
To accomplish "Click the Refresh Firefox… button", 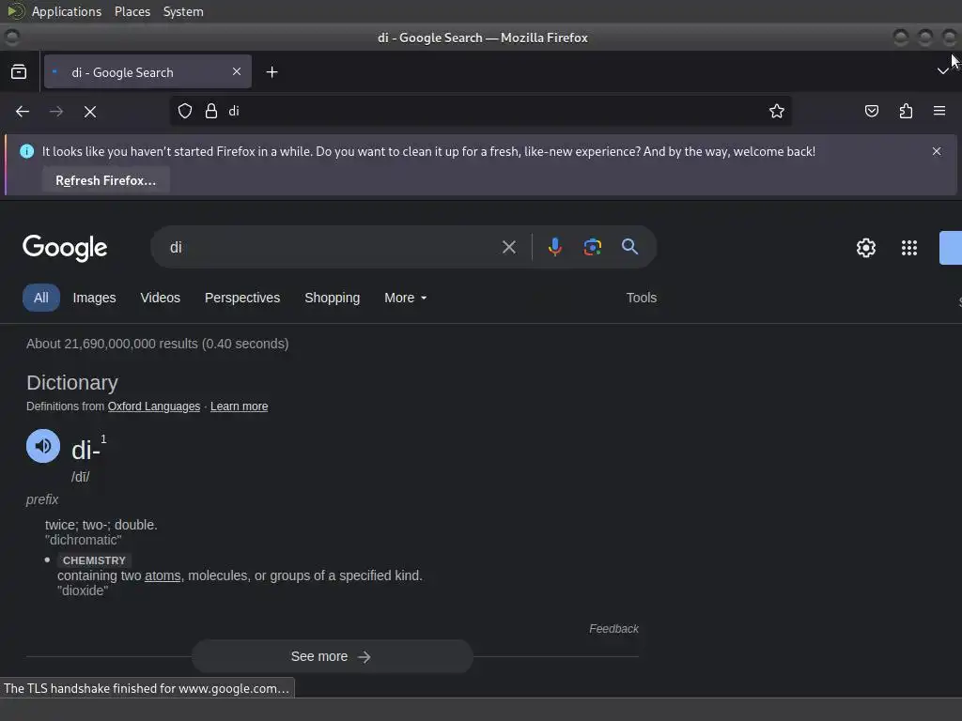I will click(x=105, y=181).
